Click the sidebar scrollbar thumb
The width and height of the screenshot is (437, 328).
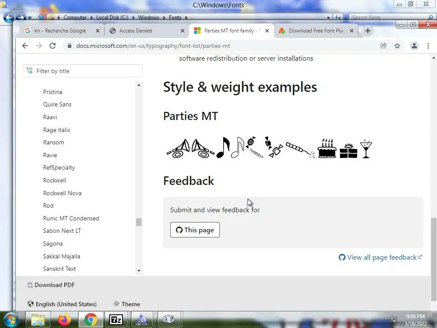(x=139, y=222)
